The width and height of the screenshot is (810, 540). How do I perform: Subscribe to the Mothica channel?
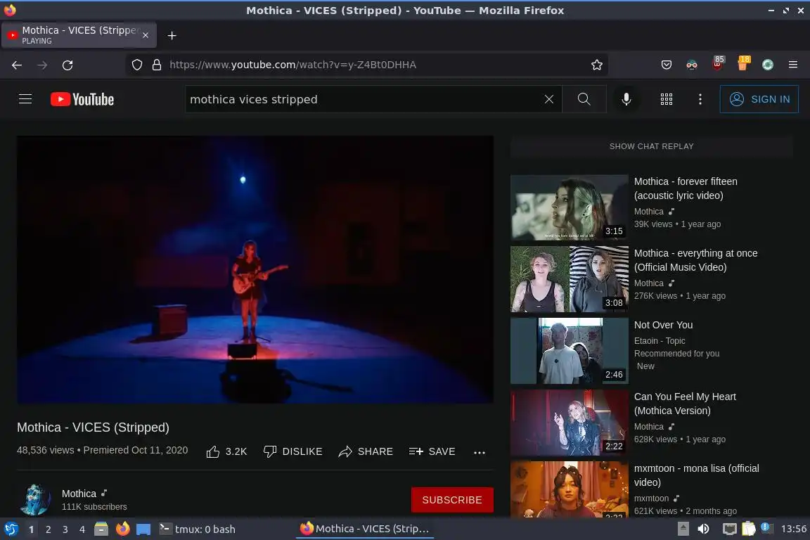pos(452,500)
